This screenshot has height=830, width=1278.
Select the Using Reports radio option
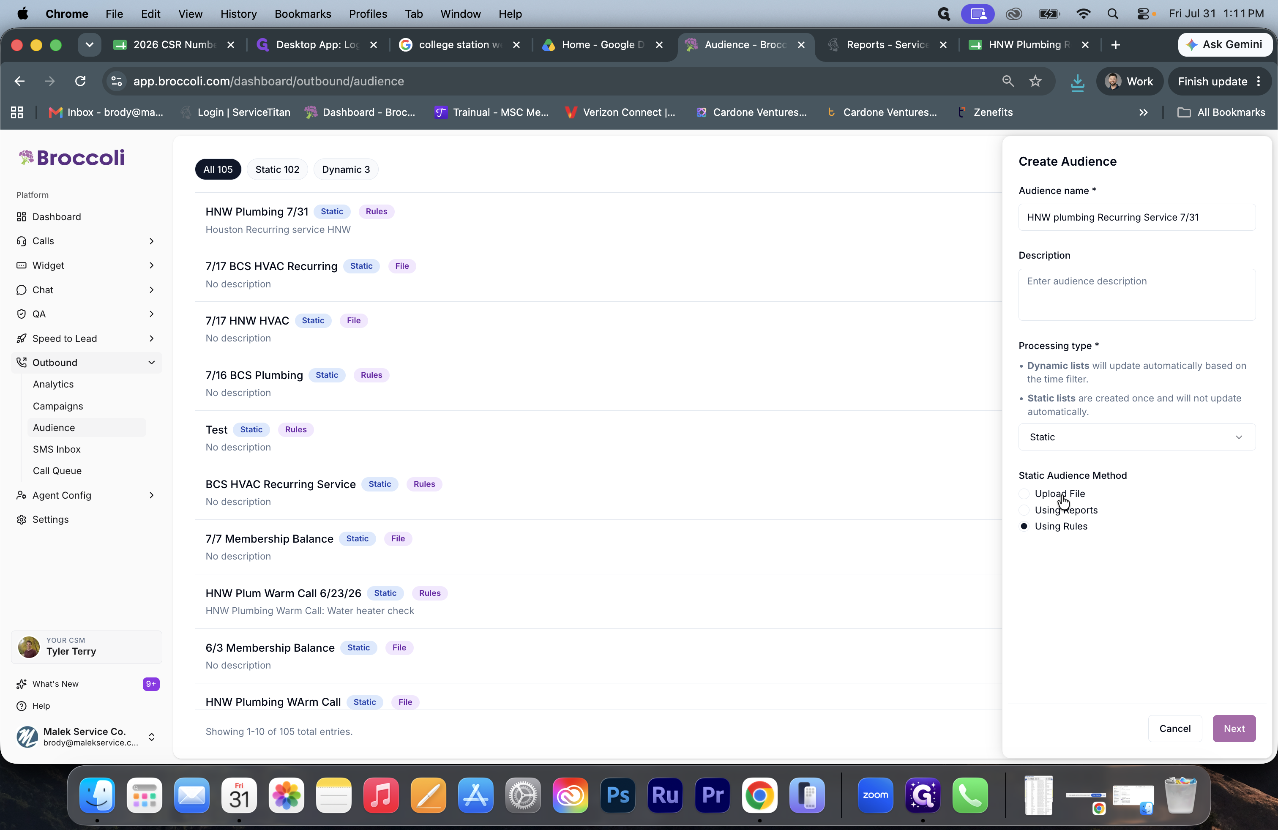1024,510
